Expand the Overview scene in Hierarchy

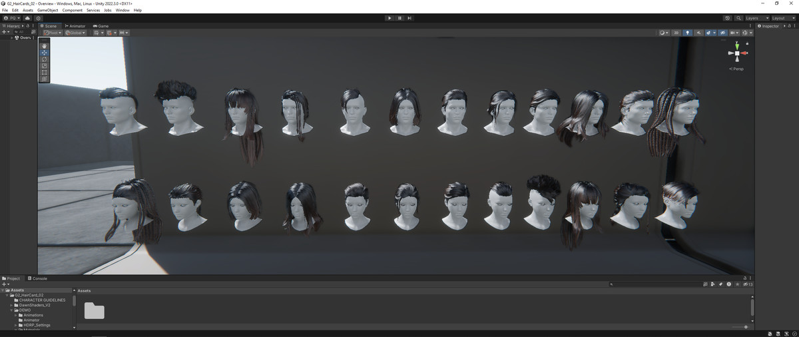[x=11, y=38]
